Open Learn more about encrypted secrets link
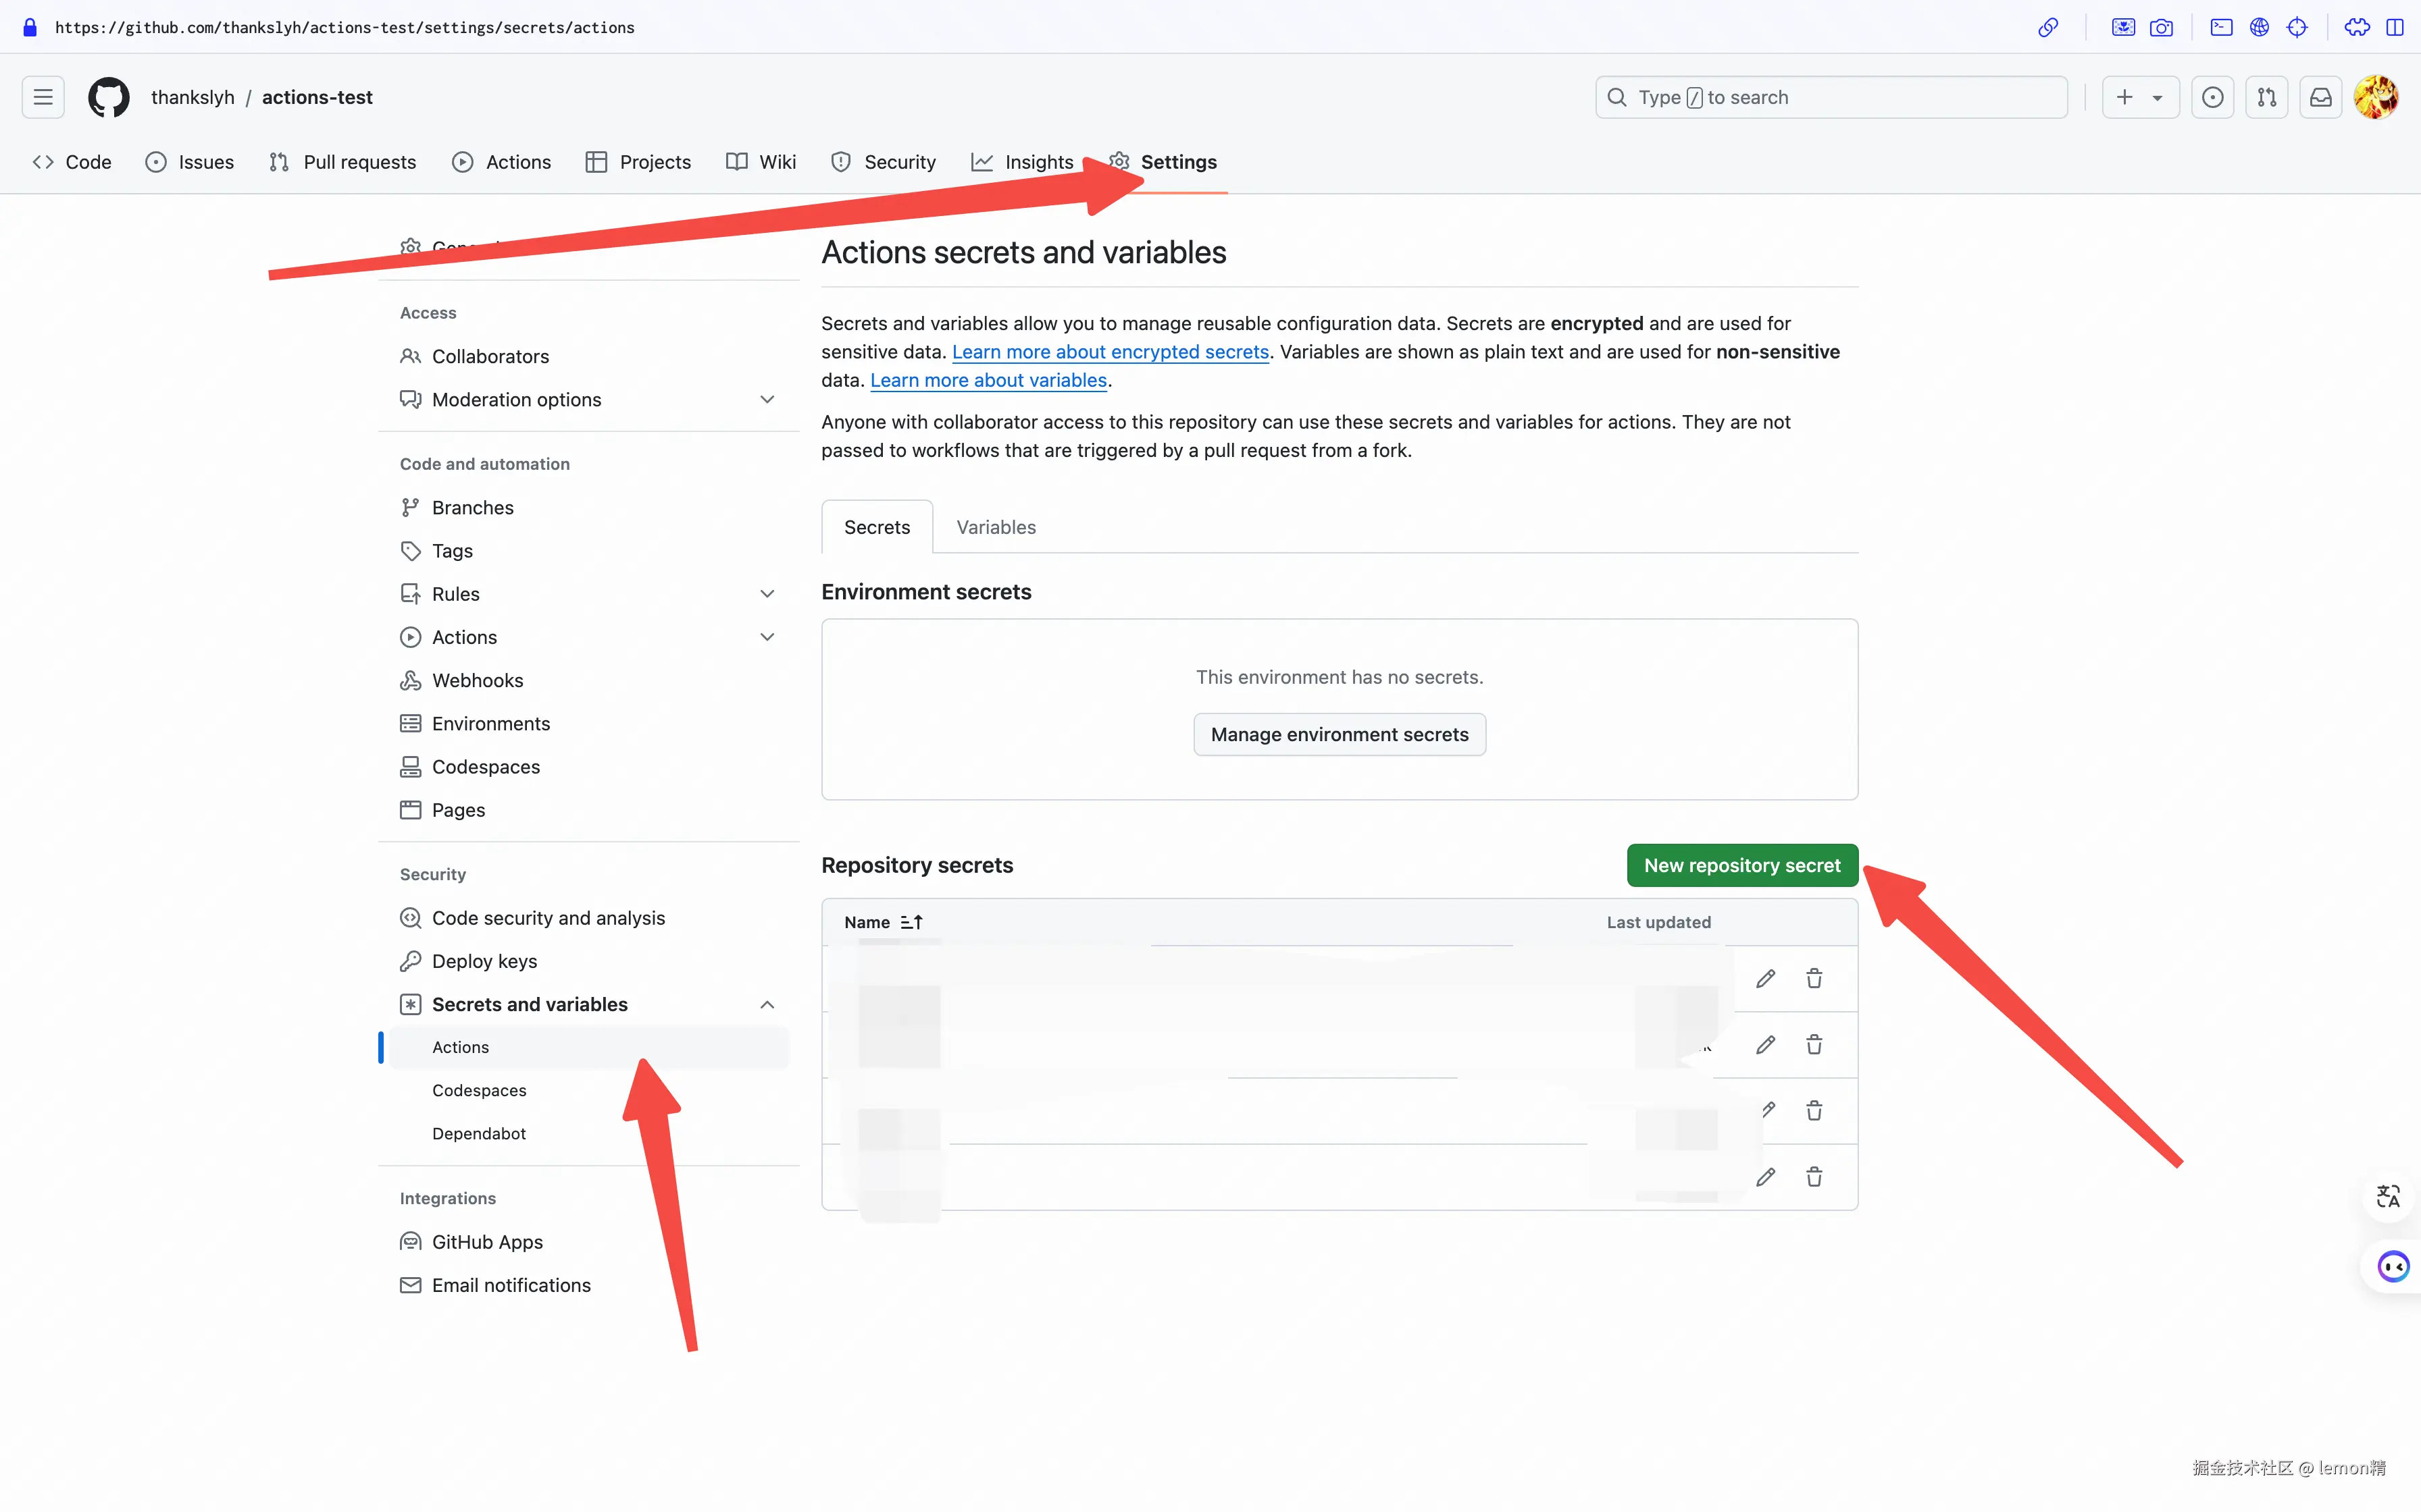 point(1109,352)
